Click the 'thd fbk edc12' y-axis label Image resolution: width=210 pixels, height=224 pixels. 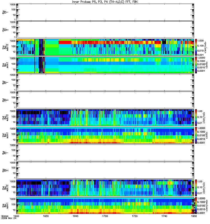[5, 118]
